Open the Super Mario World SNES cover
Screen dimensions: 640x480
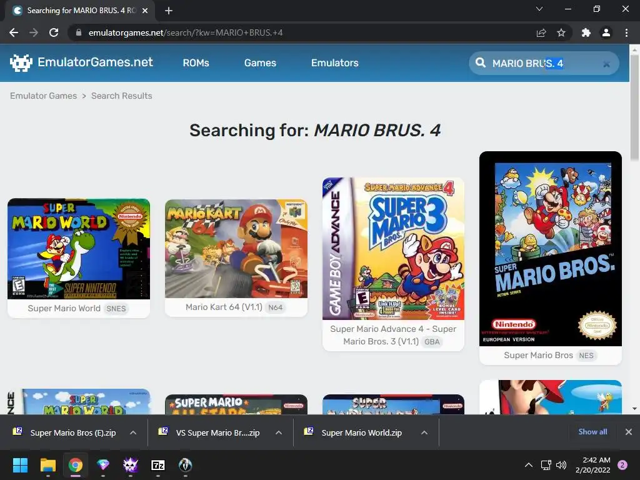coord(79,249)
